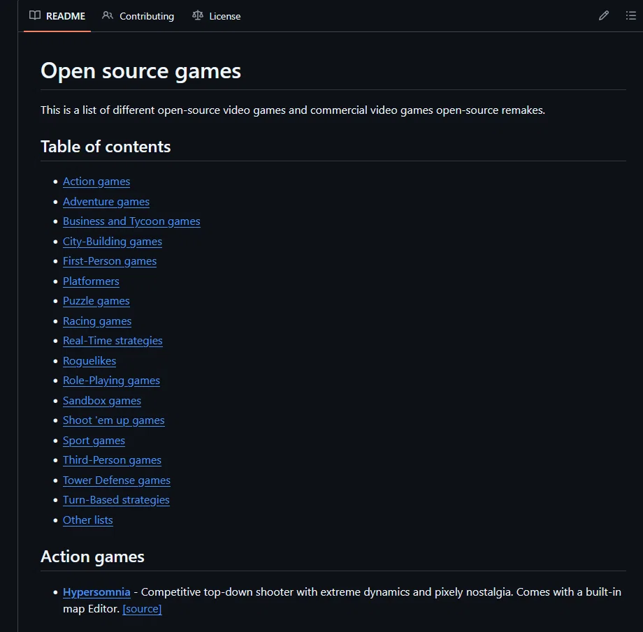Open the Hypersomnia game link

pos(96,592)
